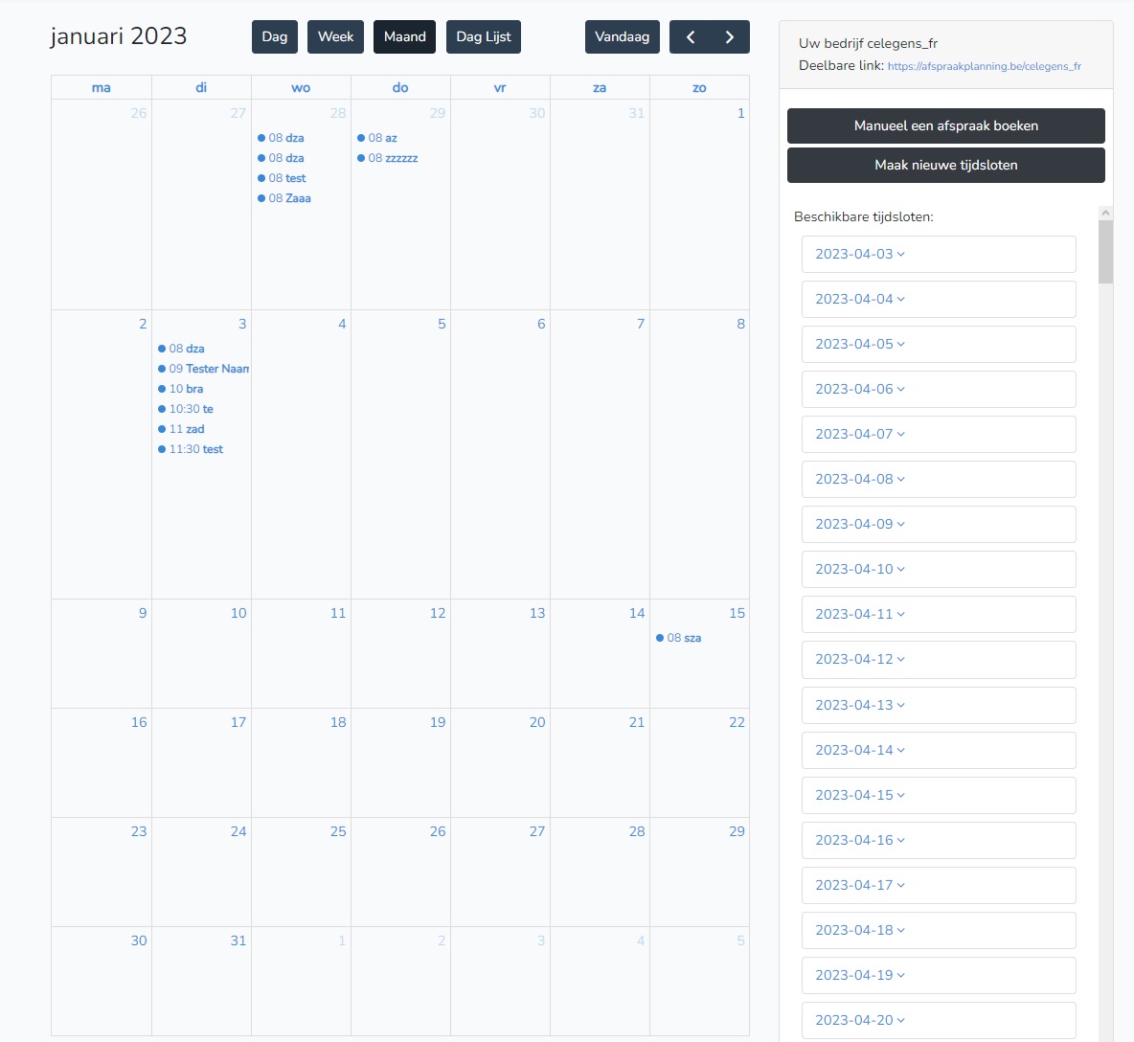The image size is (1134, 1042).
Task: Click Manueel een afspraak boeken
Action: pos(945,126)
